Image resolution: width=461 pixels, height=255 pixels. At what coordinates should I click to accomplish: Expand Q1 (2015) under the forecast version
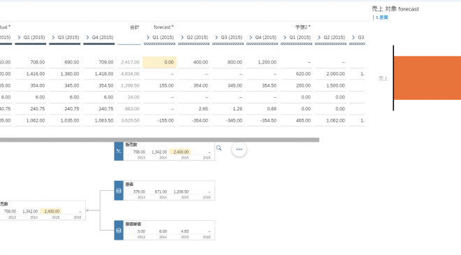point(148,37)
